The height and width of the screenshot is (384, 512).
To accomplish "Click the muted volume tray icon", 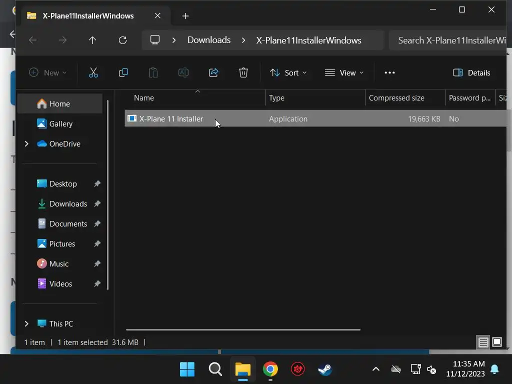I will pos(431,369).
